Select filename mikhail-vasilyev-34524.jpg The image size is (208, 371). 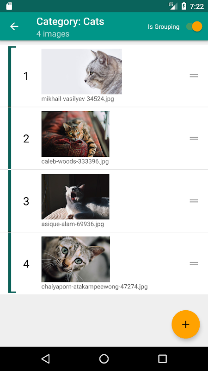(78, 99)
